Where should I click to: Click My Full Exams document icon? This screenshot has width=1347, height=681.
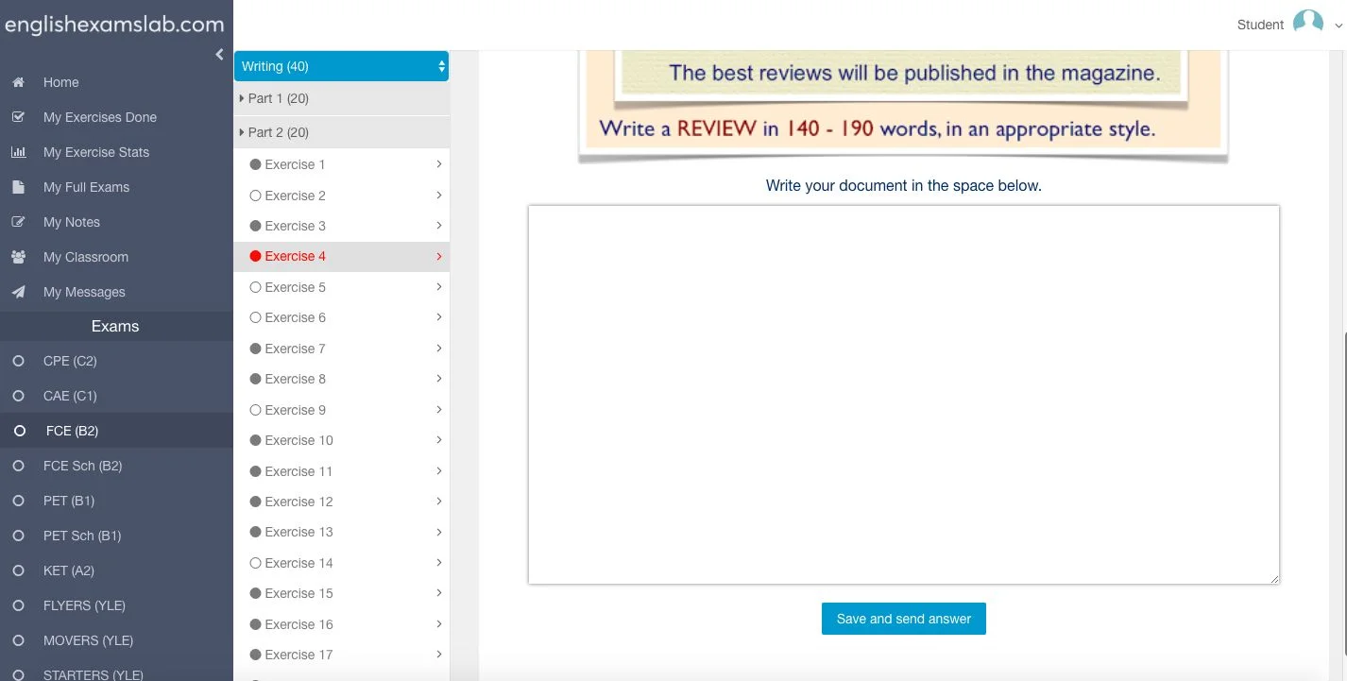[x=18, y=187]
